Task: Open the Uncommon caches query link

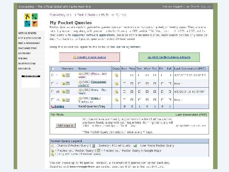Action: tap(92, 83)
